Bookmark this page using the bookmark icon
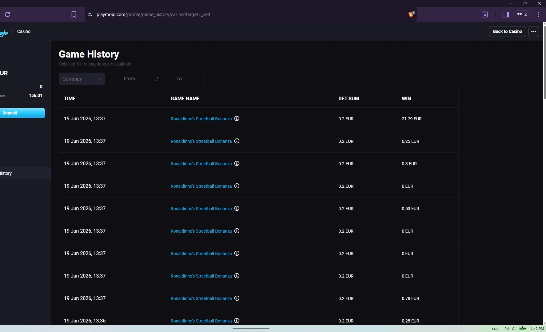 pos(74,14)
